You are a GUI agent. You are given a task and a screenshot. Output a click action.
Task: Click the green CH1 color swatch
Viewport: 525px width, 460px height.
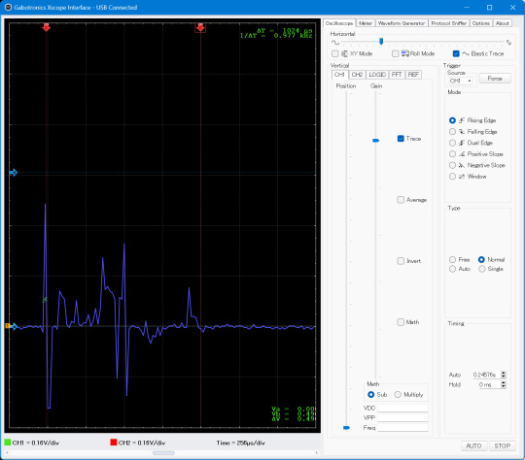(8, 443)
